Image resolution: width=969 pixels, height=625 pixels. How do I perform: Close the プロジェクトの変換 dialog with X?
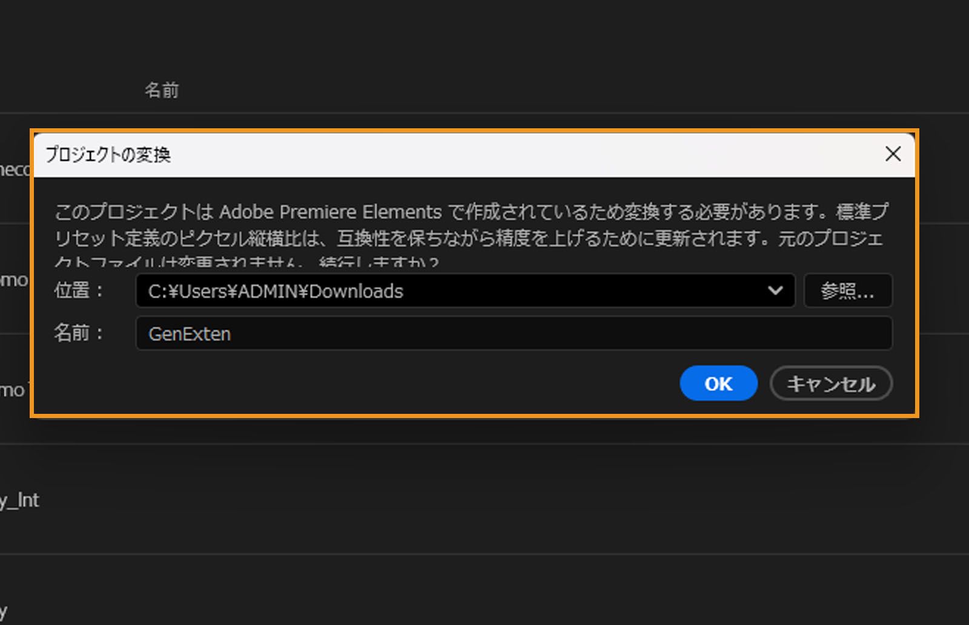pyautogui.click(x=893, y=154)
